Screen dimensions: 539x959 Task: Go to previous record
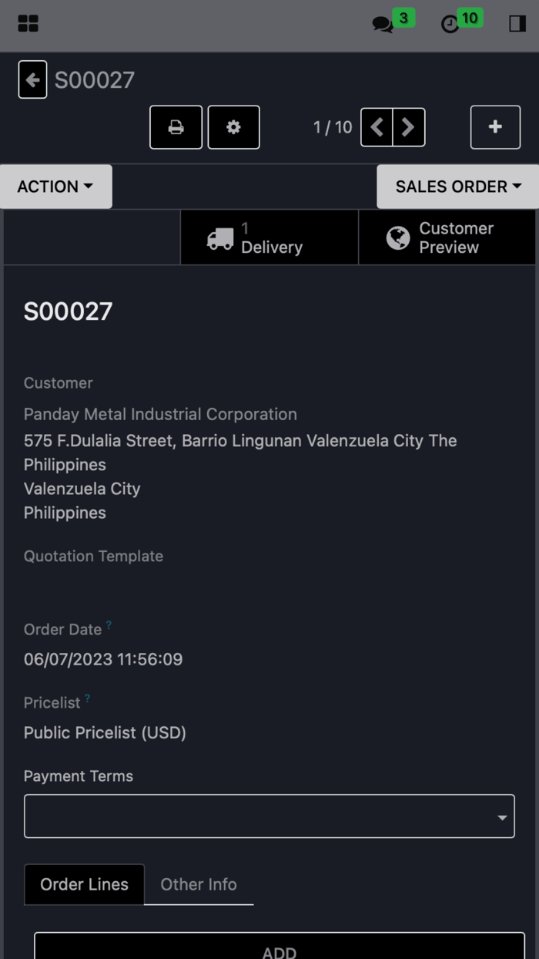(377, 127)
